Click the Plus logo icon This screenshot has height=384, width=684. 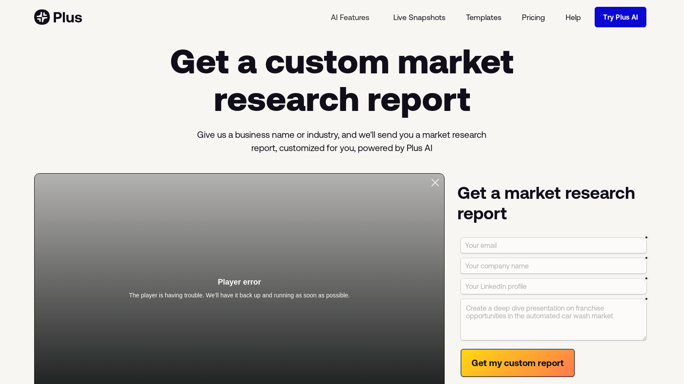tap(42, 17)
